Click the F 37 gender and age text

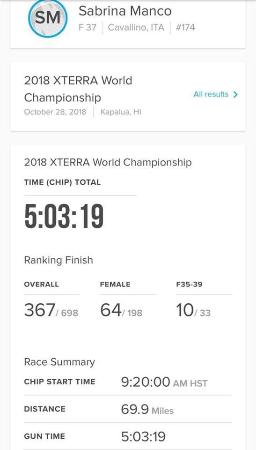pyautogui.click(x=88, y=28)
